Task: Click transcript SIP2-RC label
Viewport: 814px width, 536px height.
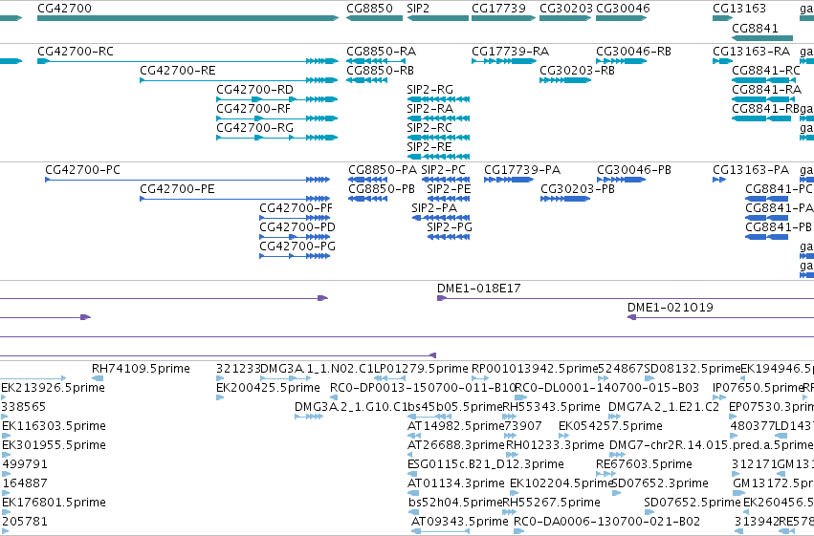Action: point(429,128)
